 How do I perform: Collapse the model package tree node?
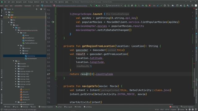pyautogui.click(x=18, y=33)
